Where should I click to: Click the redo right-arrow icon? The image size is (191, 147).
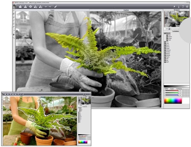[x=50, y=6]
